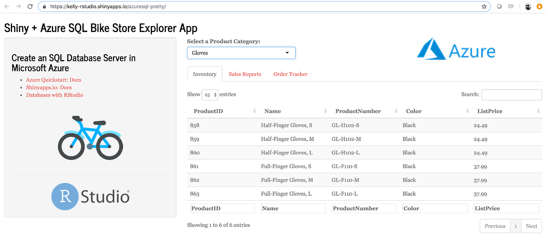Screen dimensions: 546x238
Task: Click the browser back arrow
Action: tap(6, 6)
